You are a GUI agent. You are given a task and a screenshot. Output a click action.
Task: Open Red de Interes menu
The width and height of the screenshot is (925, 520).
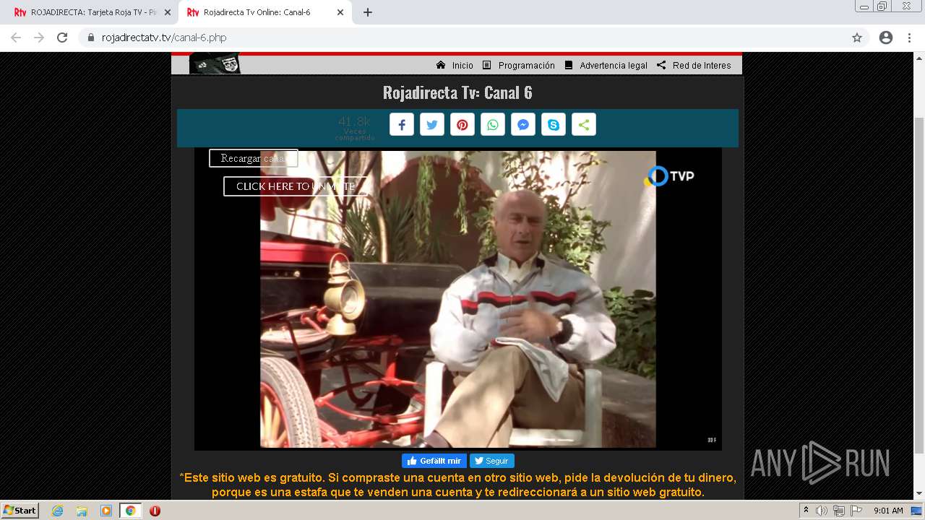tap(694, 65)
